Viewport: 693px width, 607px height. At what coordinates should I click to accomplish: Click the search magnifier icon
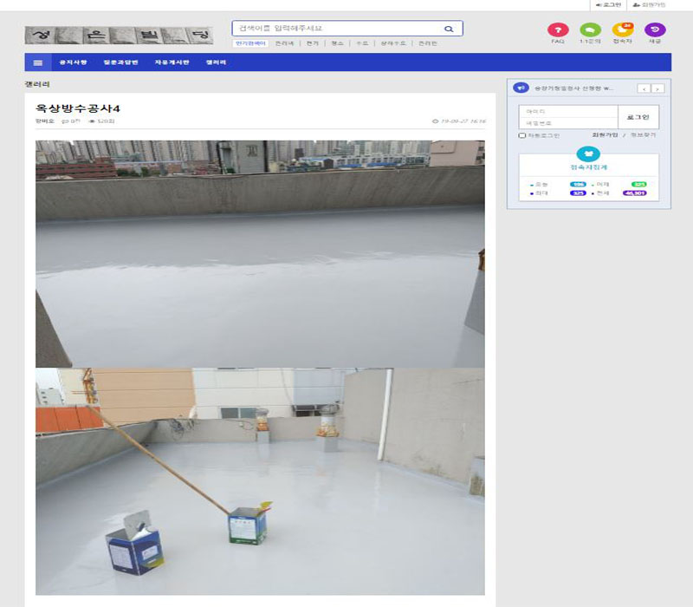click(x=449, y=29)
